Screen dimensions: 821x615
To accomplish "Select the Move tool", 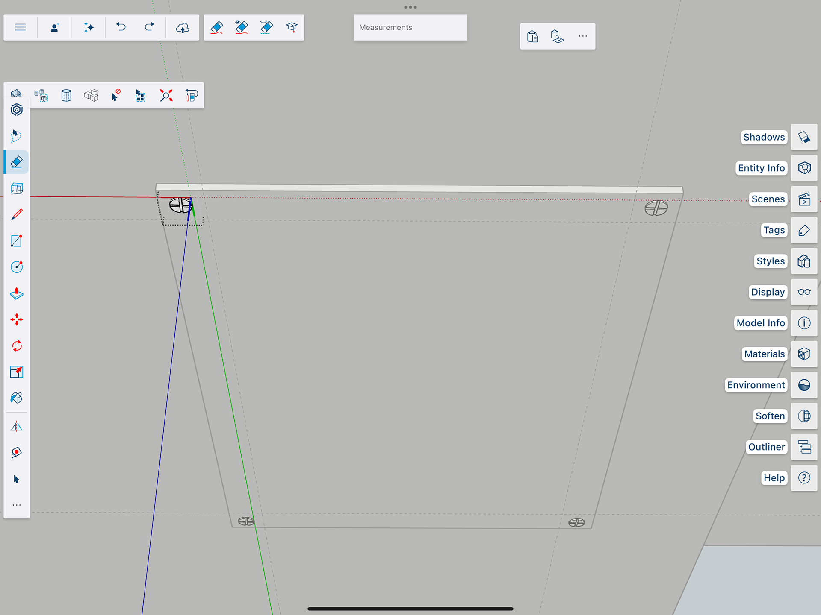I will pyautogui.click(x=17, y=319).
